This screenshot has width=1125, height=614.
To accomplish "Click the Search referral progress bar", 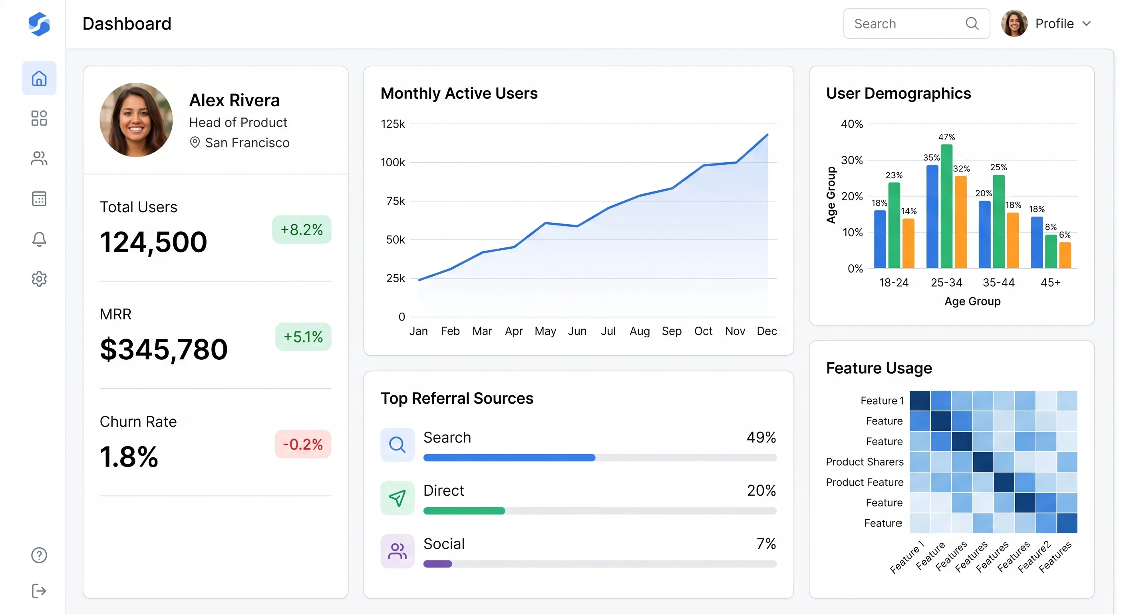I will point(600,458).
